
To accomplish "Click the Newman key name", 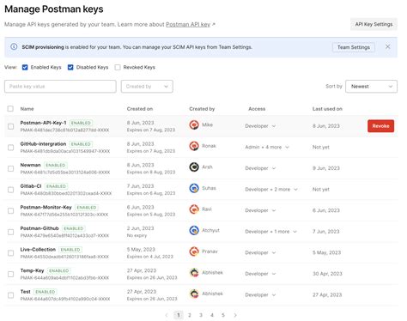I will coord(30,165).
